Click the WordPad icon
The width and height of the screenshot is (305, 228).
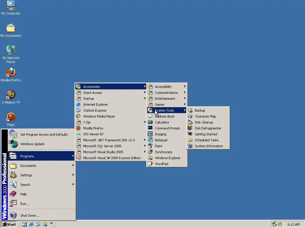tap(150, 164)
